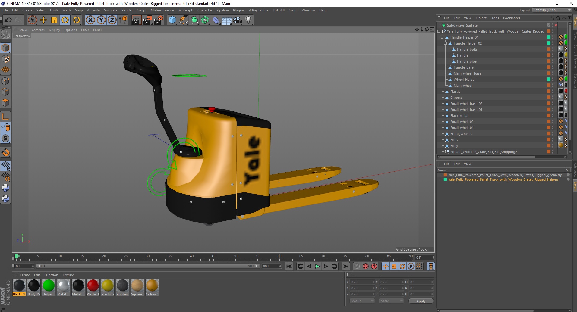Select the Front_Wheels object row
577x312 pixels.
pyautogui.click(x=491, y=134)
